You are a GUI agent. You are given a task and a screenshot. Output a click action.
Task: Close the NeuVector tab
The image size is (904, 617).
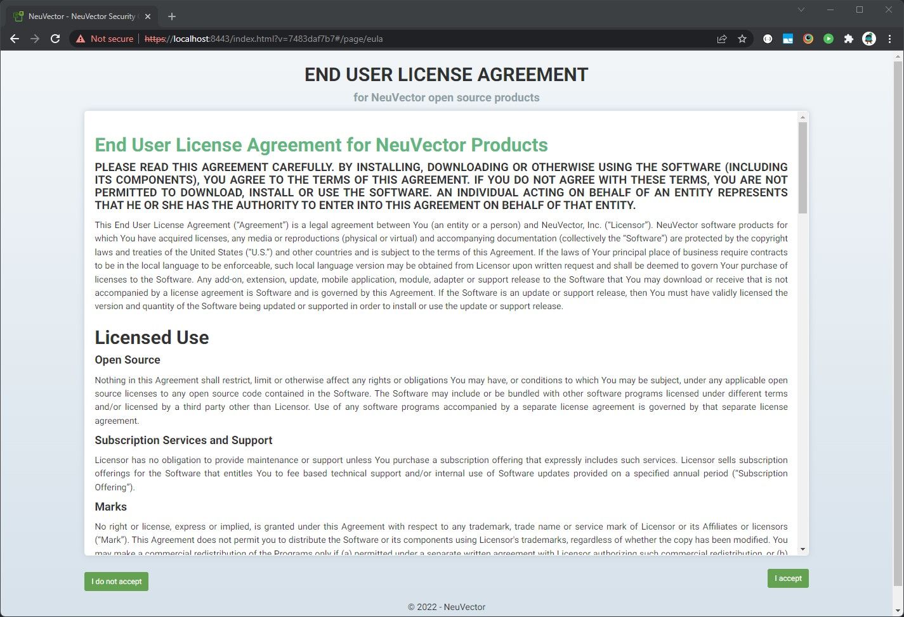coord(148,16)
